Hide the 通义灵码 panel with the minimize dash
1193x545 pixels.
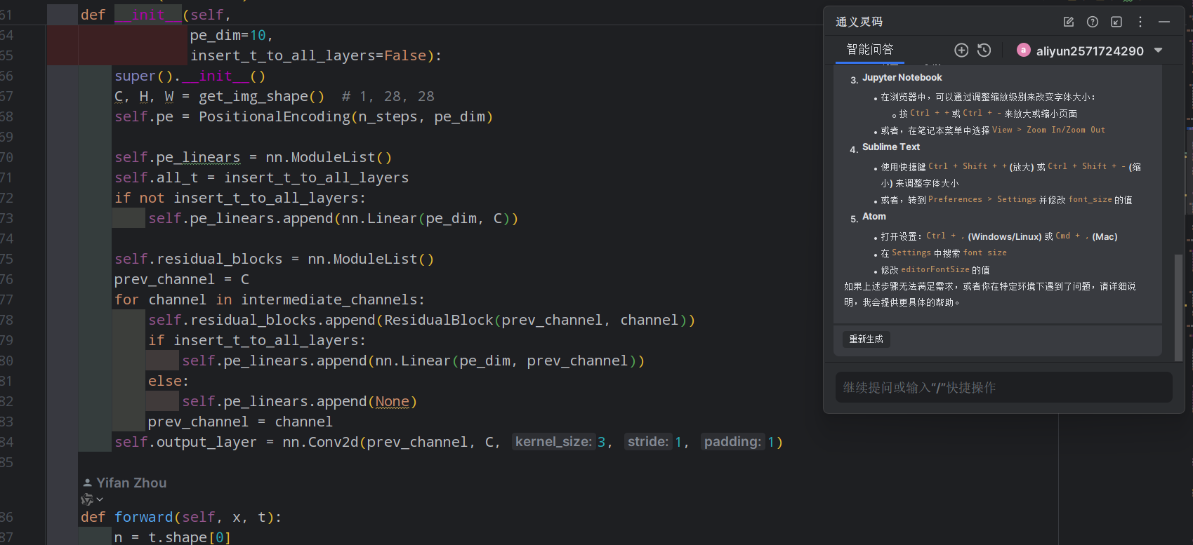pos(1164,22)
